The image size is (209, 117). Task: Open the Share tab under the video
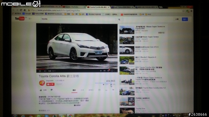point(82,90)
